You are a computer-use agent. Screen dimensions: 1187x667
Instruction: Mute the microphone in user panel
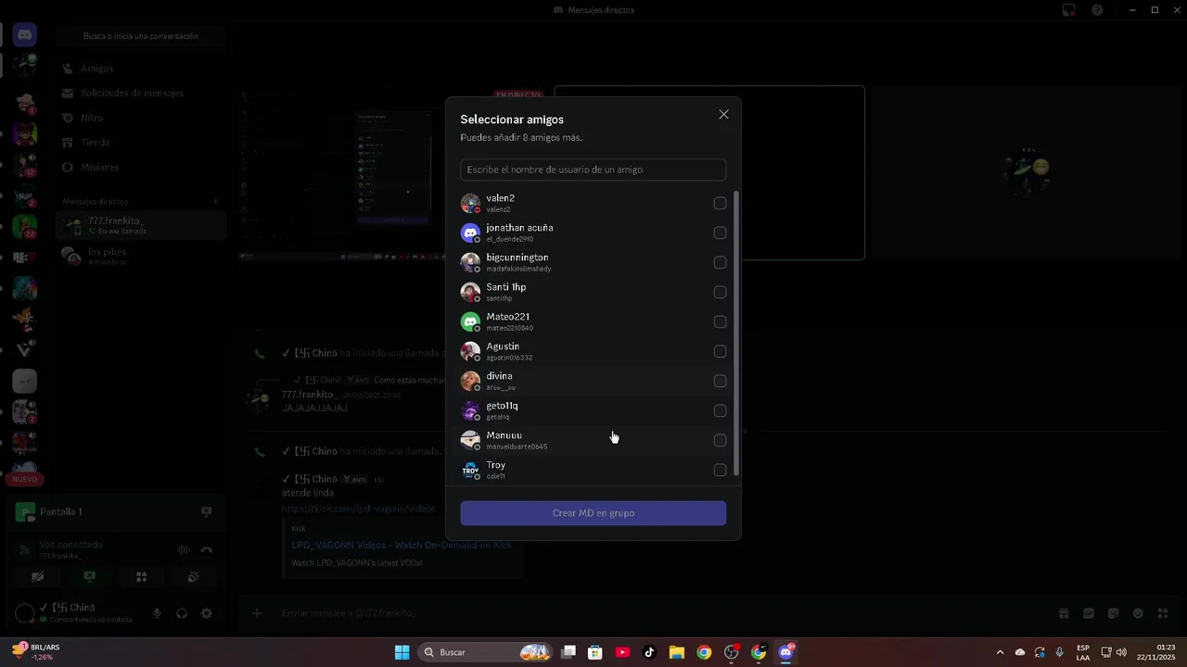(x=157, y=613)
